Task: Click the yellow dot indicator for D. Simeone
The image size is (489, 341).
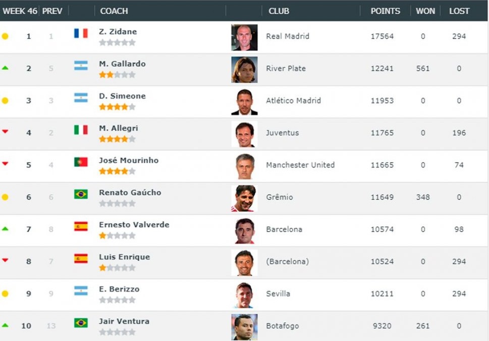Action: coord(5,101)
